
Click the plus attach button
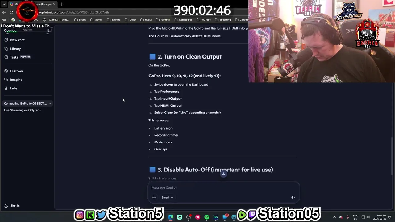(154, 197)
